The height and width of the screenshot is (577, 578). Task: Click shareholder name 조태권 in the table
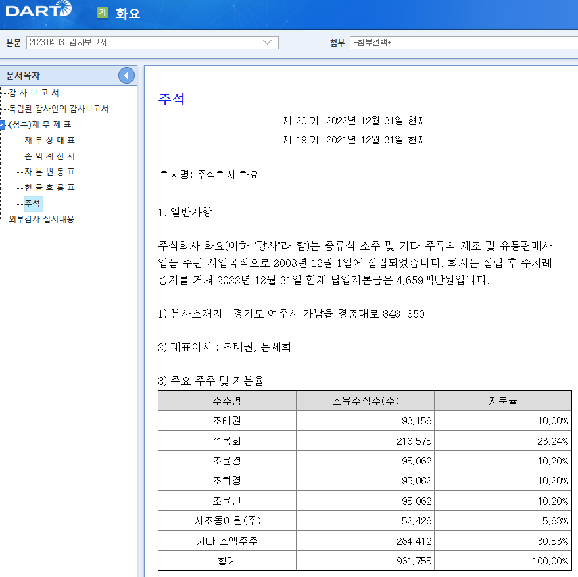click(x=227, y=421)
